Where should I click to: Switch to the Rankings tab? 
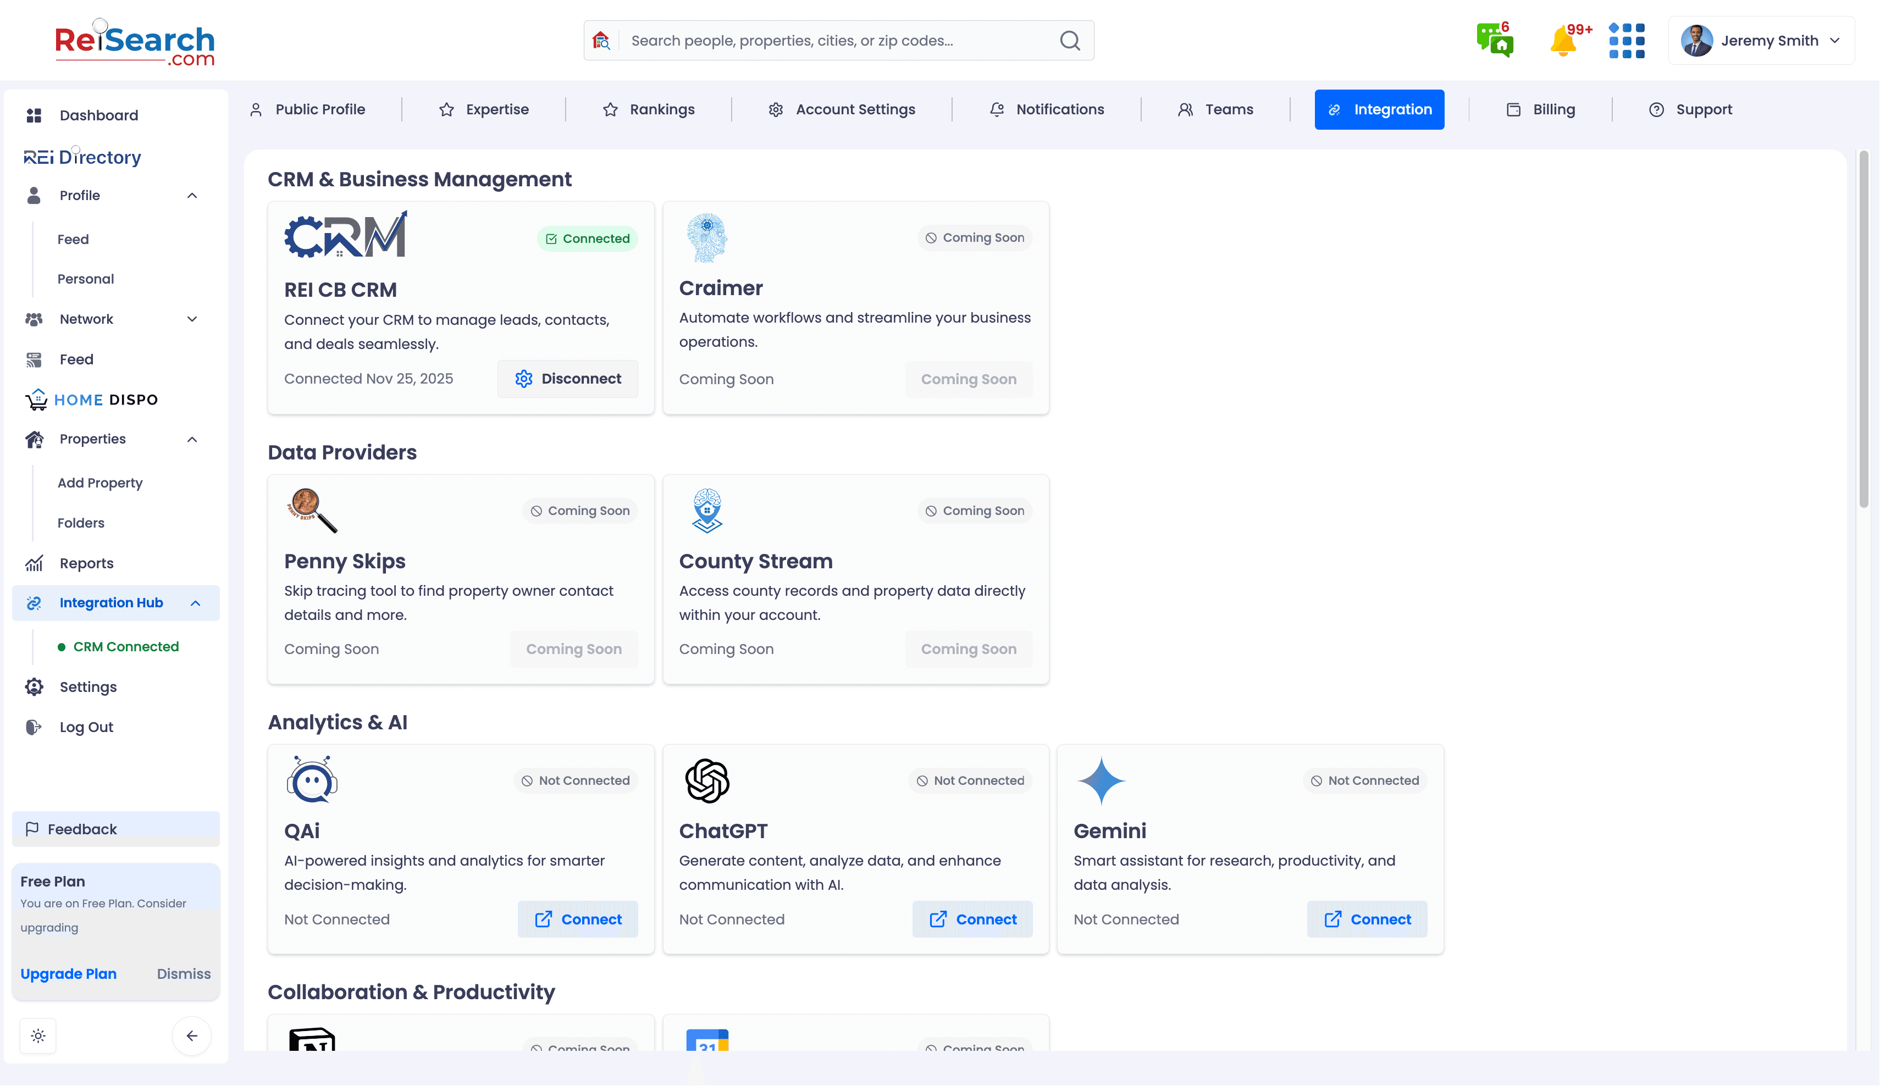[x=648, y=110]
